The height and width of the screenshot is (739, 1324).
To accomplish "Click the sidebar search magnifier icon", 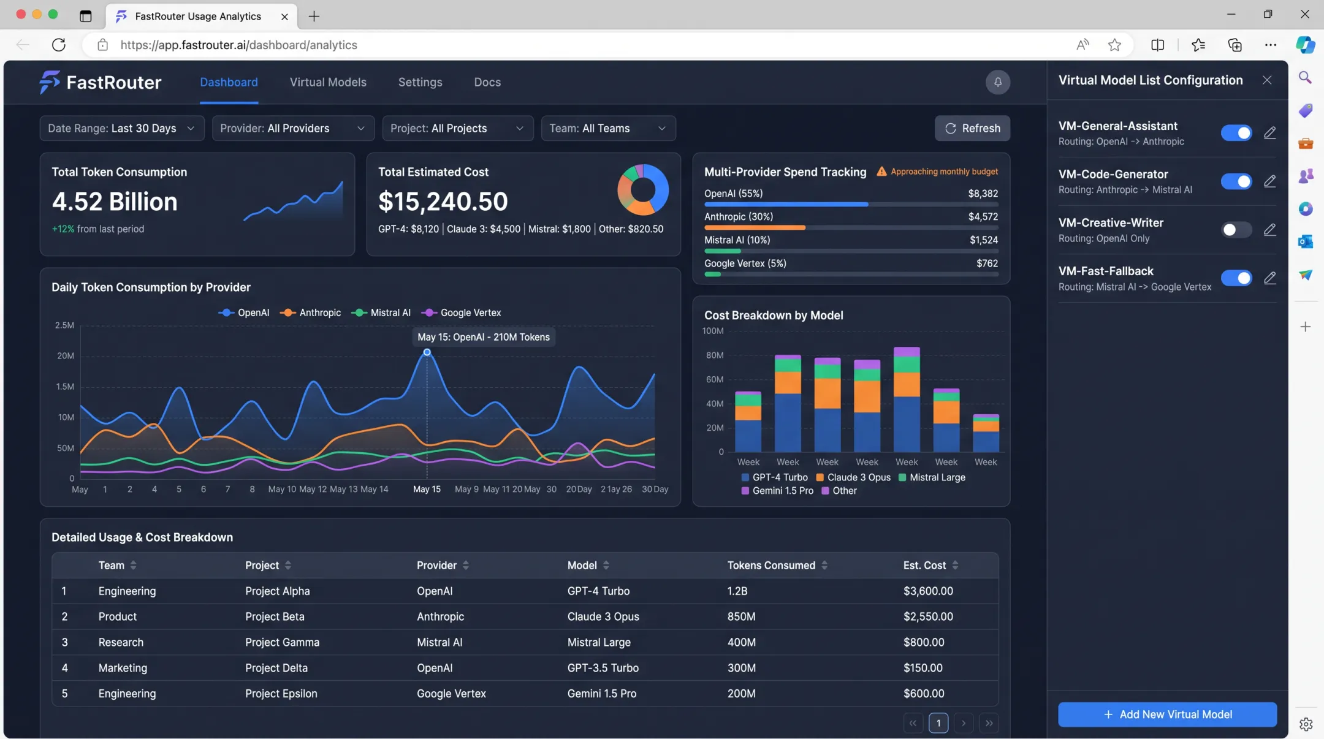I will 1305,78.
